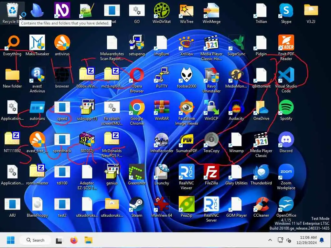This screenshot has width=331, height=248.
Task: Open File Explorer from the taskbar
Action: click(x=89, y=240)
